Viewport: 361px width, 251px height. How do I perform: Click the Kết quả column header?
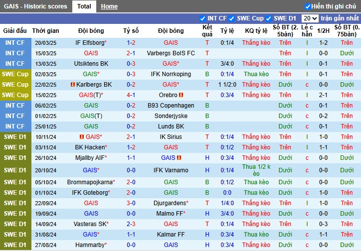click(207, 30)
